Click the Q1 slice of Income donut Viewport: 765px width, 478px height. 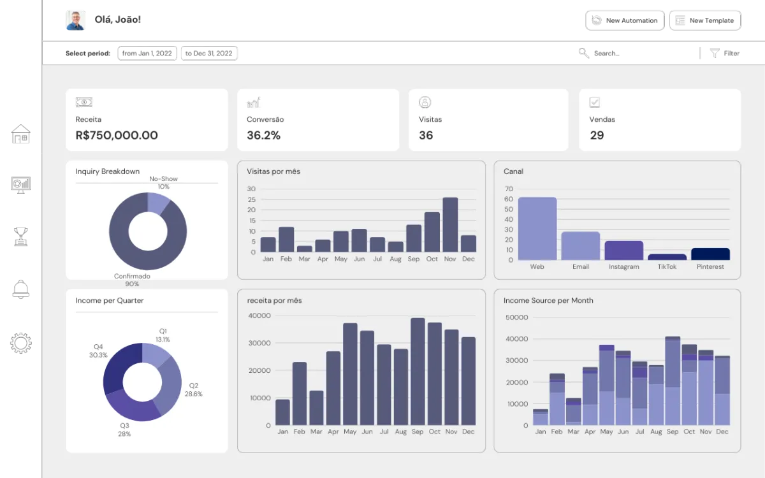(155, 354)
